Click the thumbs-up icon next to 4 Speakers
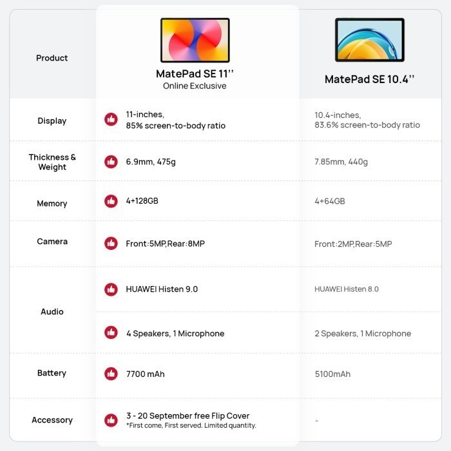The image size is (451, 451). (111, 333)
